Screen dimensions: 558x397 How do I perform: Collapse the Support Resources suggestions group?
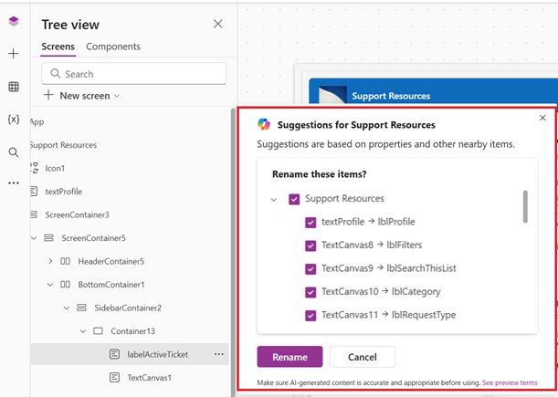pos(274,199)
